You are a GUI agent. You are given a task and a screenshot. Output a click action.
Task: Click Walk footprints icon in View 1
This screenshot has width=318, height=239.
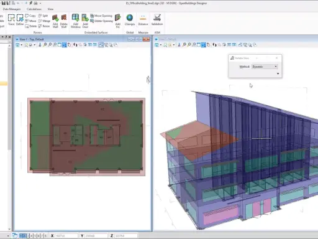[75, 45]
